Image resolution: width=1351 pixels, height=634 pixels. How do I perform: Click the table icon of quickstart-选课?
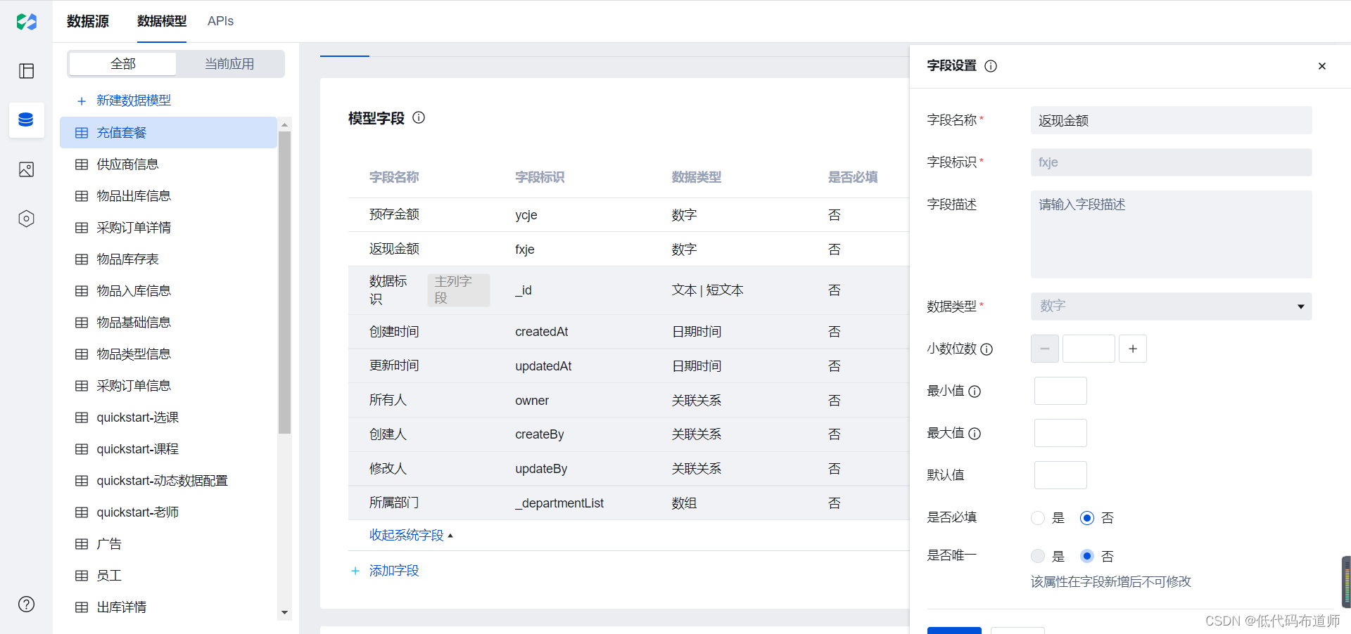(82, 418)
